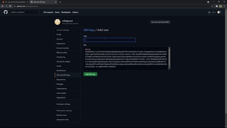227x128 pixels.
Task: Open Notifications in the sidebar
Action: click(68, 70)
